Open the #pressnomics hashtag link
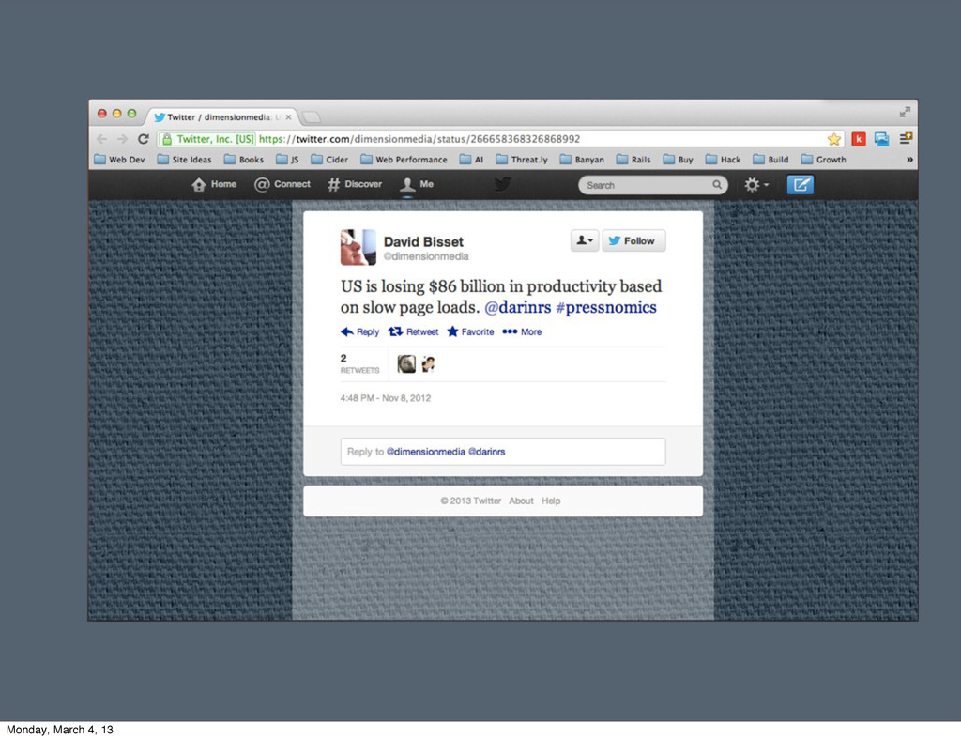The image size is (961, 740). click(x=606, y=307)
